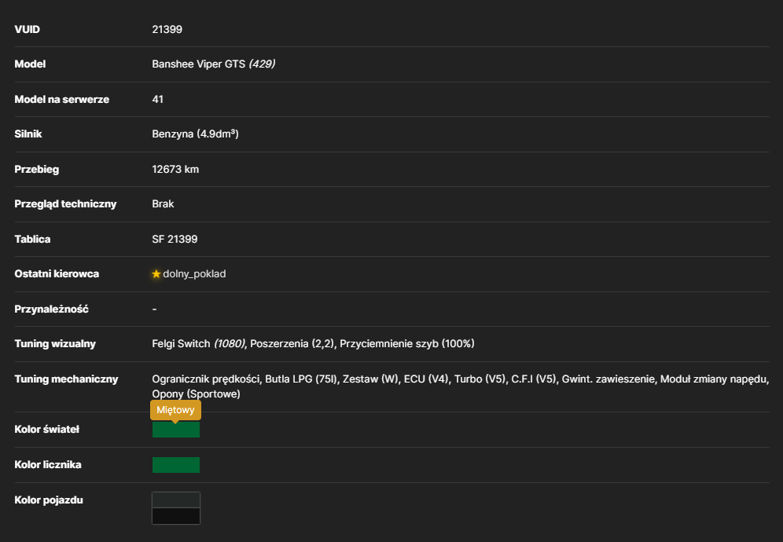Click the Silnik label
Screen dimensions: 783x542
28,134
